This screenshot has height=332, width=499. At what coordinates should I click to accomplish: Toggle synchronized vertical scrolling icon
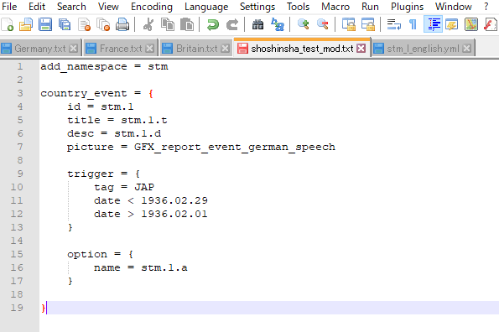[x=349, y=24]
